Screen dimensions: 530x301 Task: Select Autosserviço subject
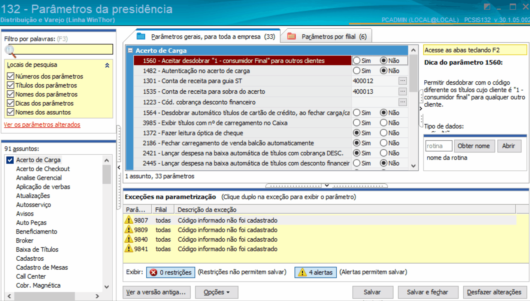tap(33, 205)
